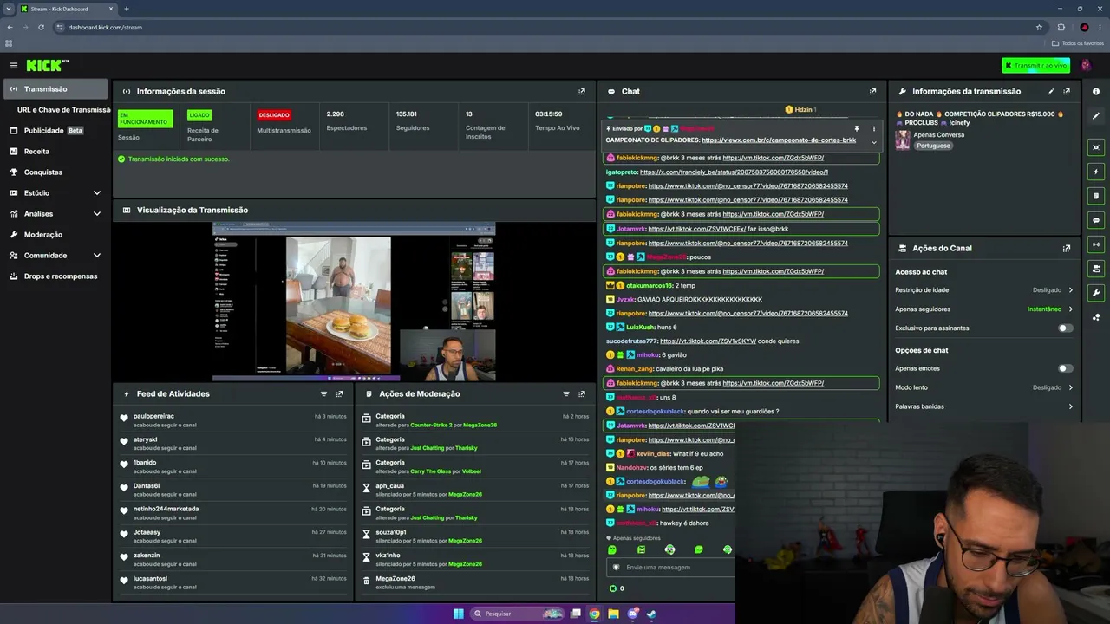The height and width of the screenshot is (624, 1110).
Task: Open Moderação in the sidebar
Action: [55, 235]
